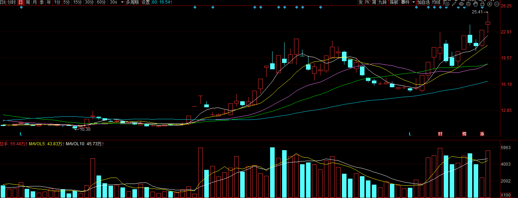Toggle the chart lock icon
The image size is (518, 198).
pyautogui.click(x=482, y=4)
